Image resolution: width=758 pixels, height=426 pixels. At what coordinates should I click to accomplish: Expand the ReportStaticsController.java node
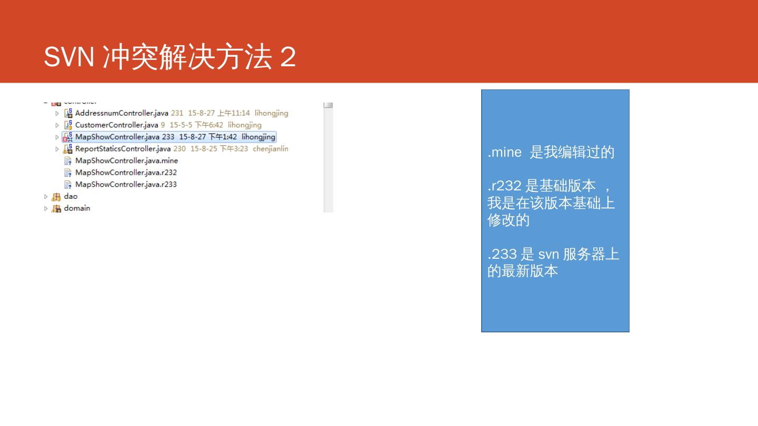click(57, 149)
